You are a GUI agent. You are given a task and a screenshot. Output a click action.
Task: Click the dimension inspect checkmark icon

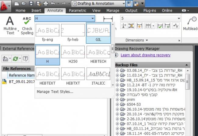point(160,26)
